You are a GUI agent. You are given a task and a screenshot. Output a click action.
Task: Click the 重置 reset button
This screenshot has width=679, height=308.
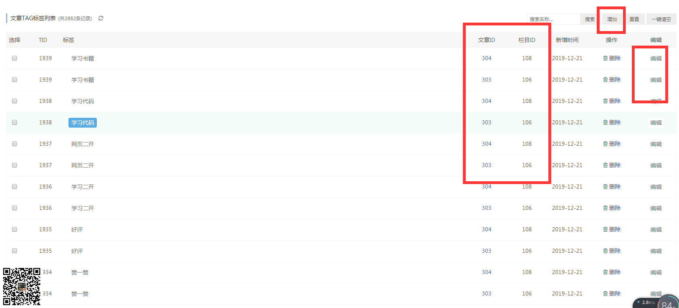coord(634,19)
